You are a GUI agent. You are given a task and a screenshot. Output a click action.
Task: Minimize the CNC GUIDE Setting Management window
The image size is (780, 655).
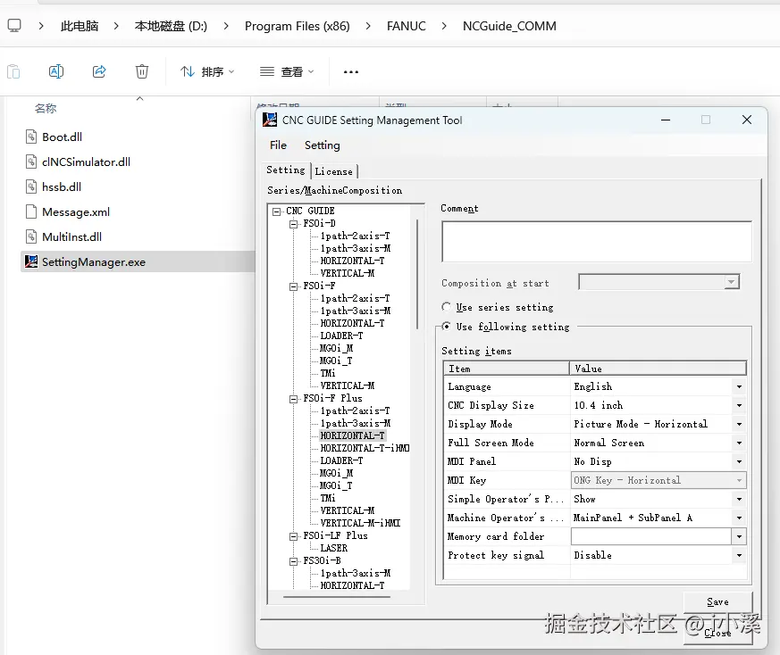tap(666, 120)
